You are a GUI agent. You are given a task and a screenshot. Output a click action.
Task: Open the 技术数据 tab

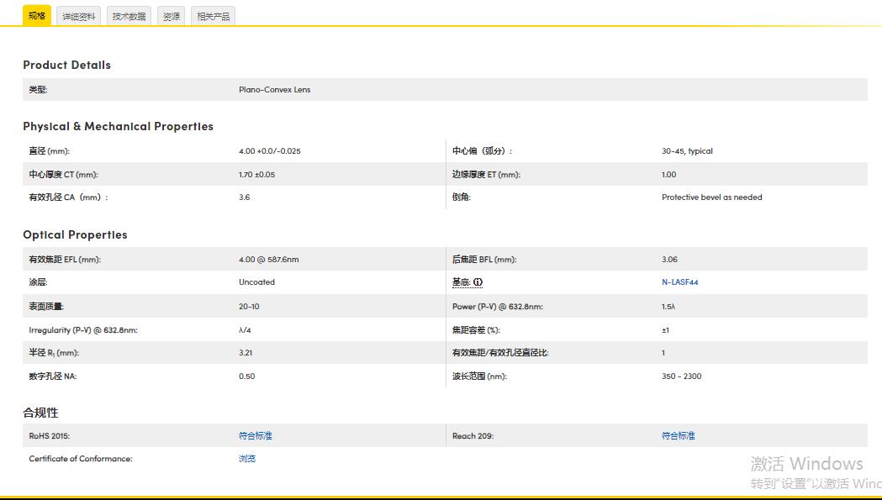pos(129,16)
